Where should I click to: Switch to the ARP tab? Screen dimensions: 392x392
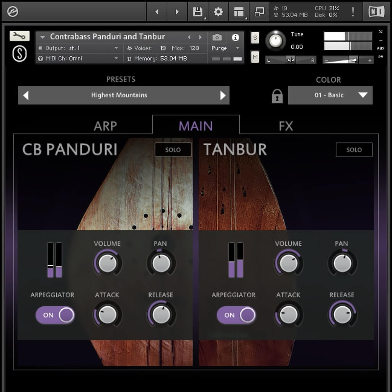click(x=105, y=126)
